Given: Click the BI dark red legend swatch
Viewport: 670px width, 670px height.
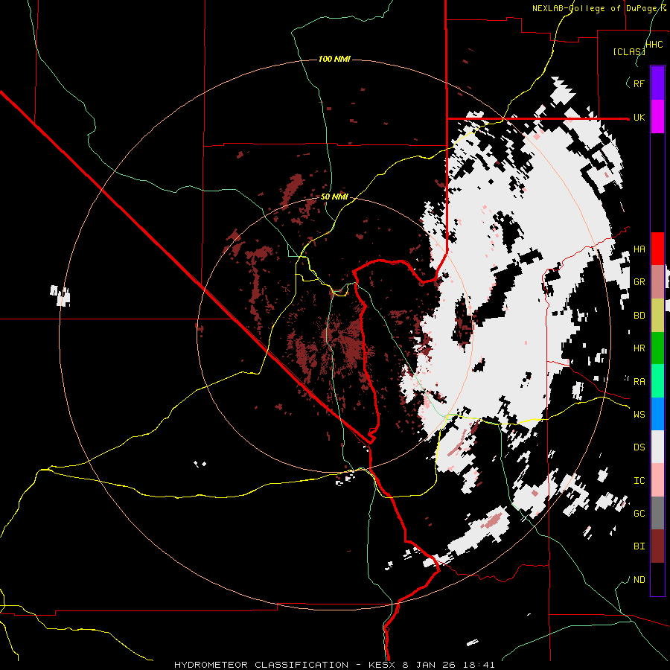Looking at the screenshot, I should (x=657, y=546).
